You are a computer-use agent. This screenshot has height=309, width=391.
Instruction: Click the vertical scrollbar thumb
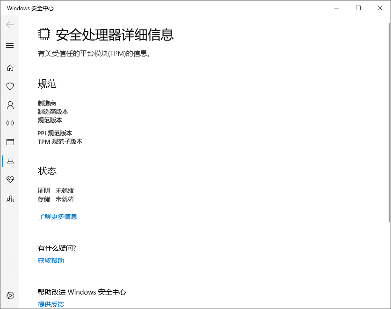click(389, 122)
